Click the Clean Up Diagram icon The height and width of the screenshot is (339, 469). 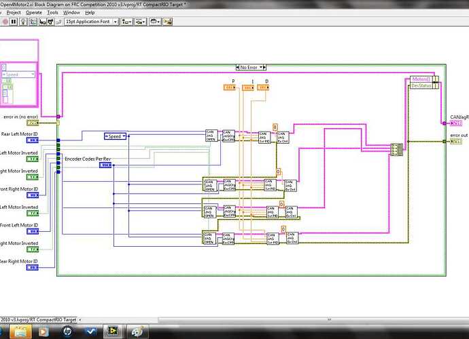point(167,22)
